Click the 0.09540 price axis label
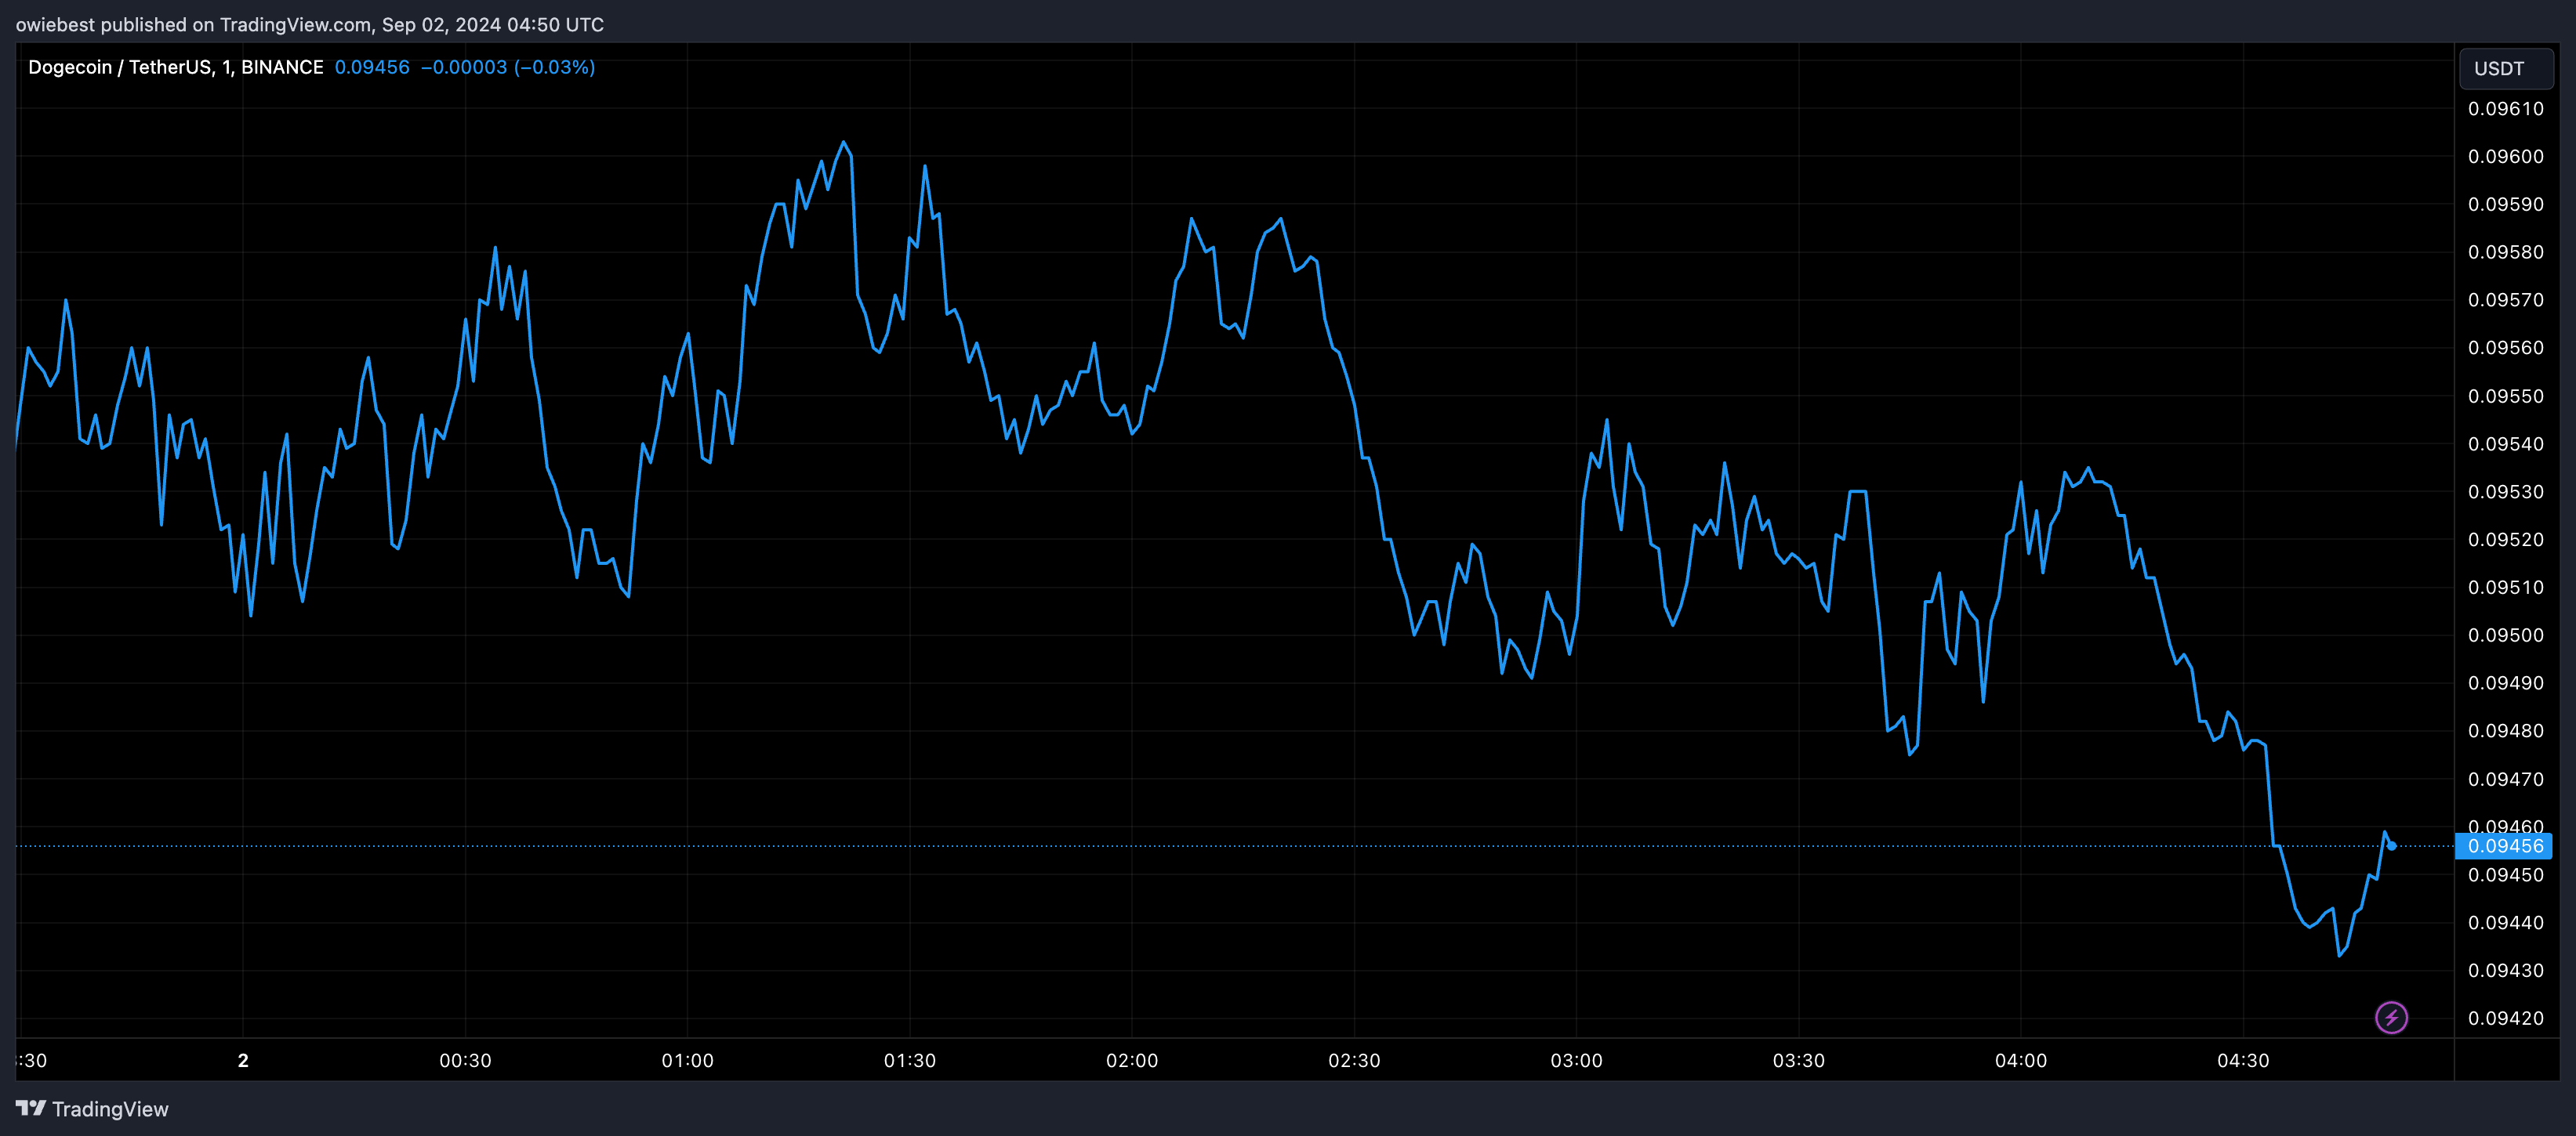 tap(2505, 443)
